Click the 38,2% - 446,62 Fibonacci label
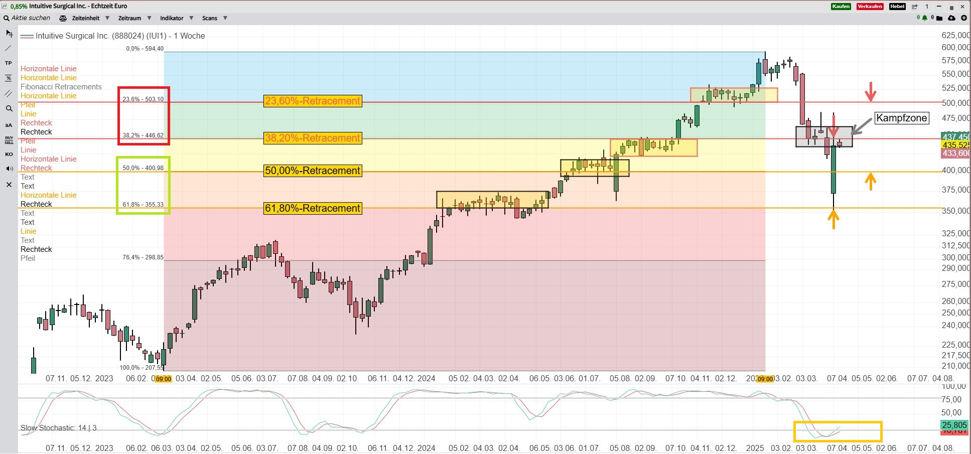This screenshot has height=454, width=971. pyautogui.click(x=143, y=135)
